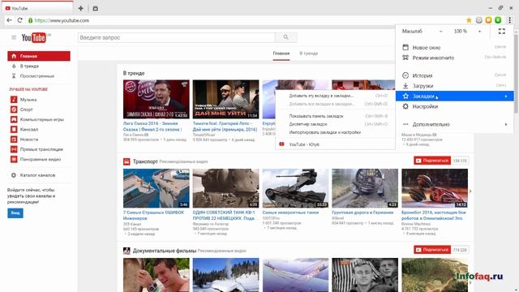Click the bookmark star in address bar
The height and width of the screenshot is (292, 519).
469,20
